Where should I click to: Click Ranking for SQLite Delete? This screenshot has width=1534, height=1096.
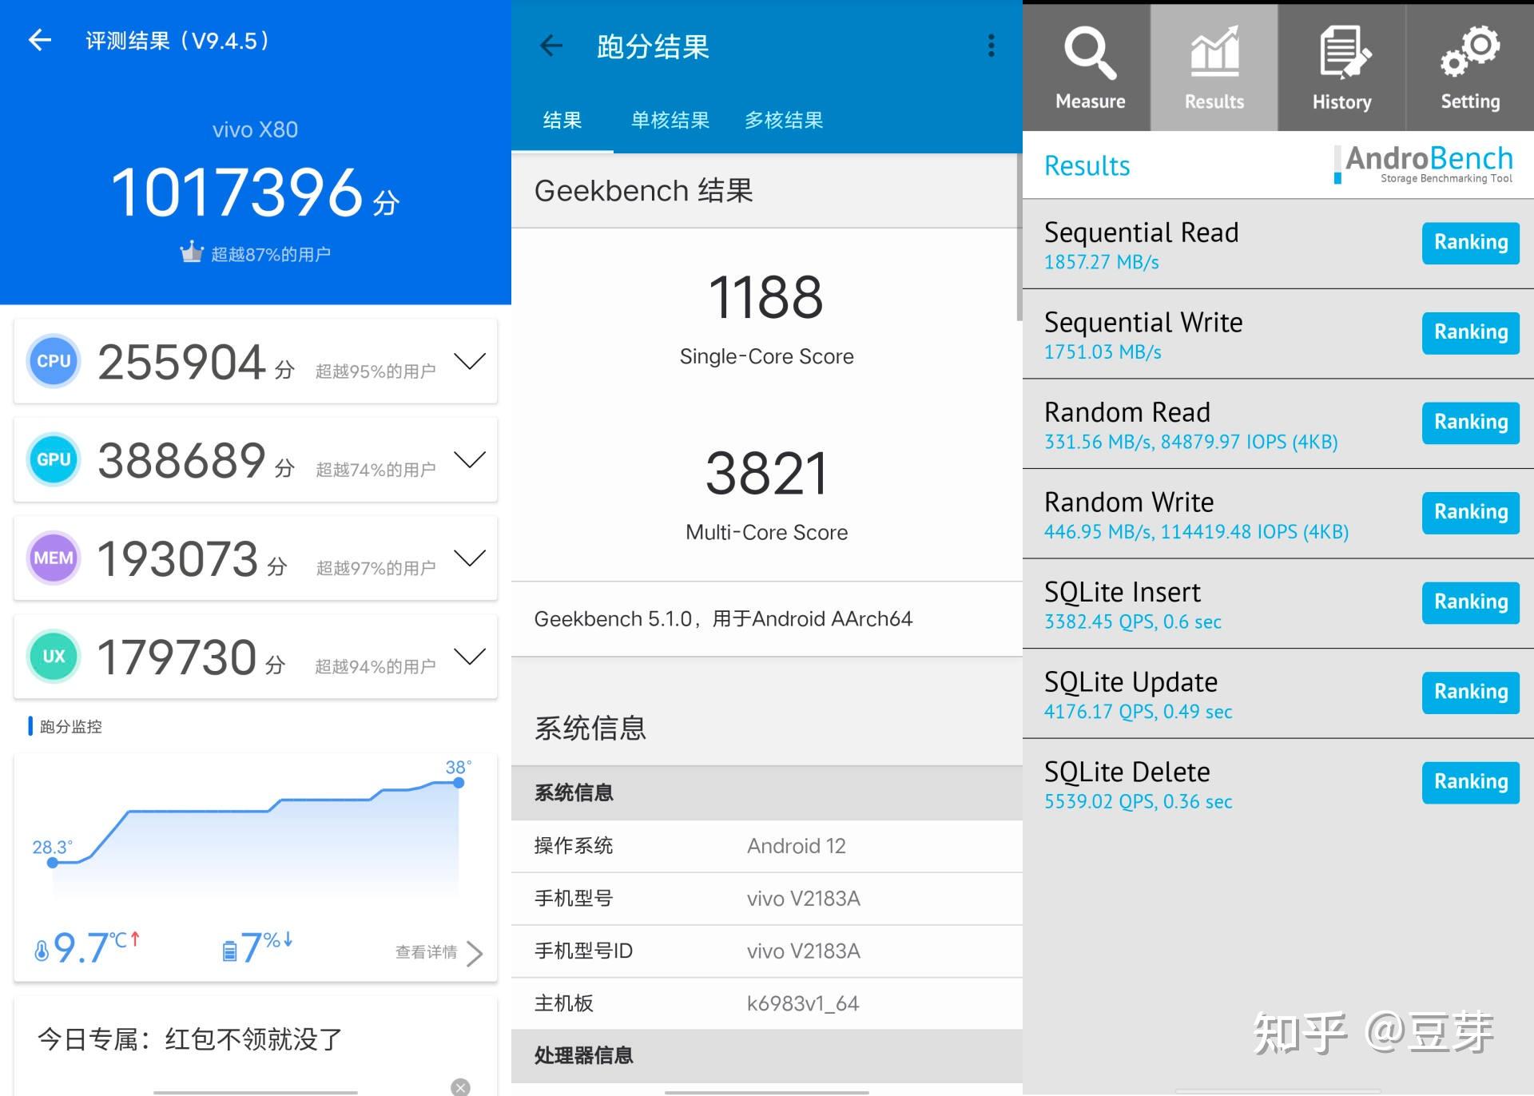point(1470,782)
